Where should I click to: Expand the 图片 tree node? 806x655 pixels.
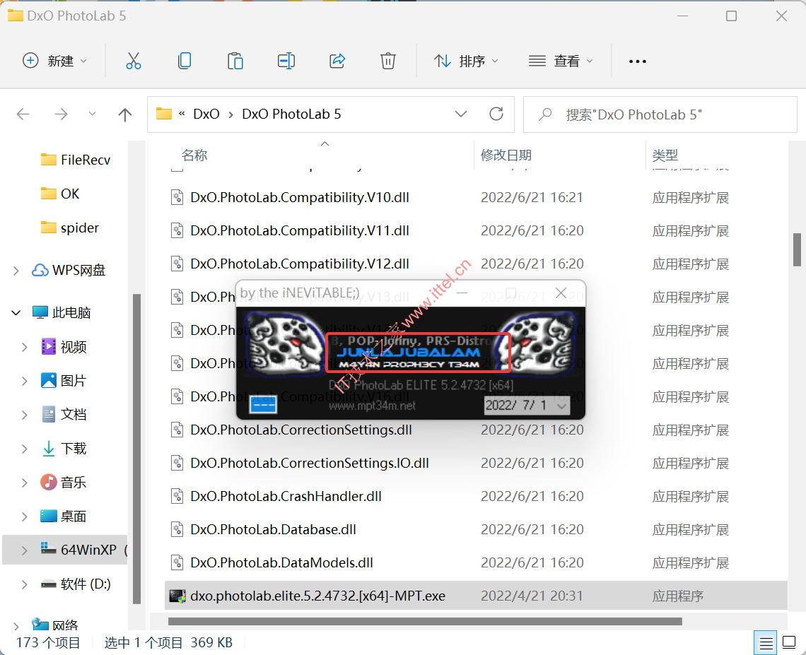click(24, 381)
